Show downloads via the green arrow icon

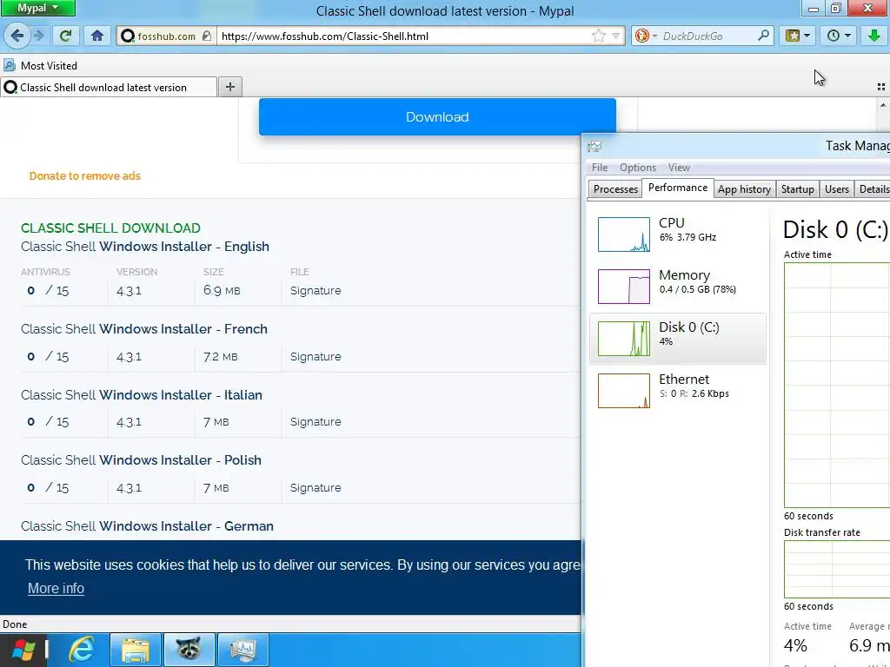(874, 36)
